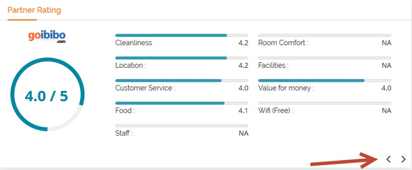Click the Customer Service rating bar
The image size is (412, 170).
click(x=182, y=80)
